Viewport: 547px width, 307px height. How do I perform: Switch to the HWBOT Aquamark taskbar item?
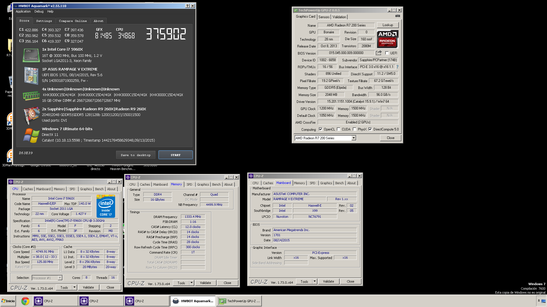193,301
